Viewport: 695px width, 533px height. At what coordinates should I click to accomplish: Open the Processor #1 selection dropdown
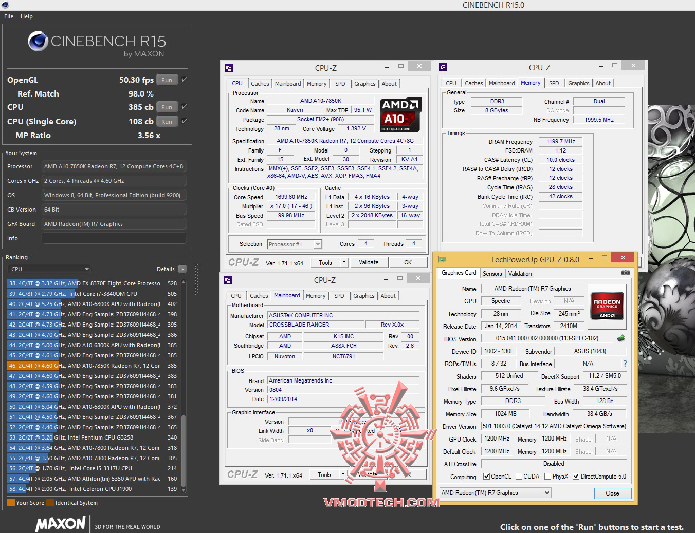pyautogui.click(x=295, y=244)
